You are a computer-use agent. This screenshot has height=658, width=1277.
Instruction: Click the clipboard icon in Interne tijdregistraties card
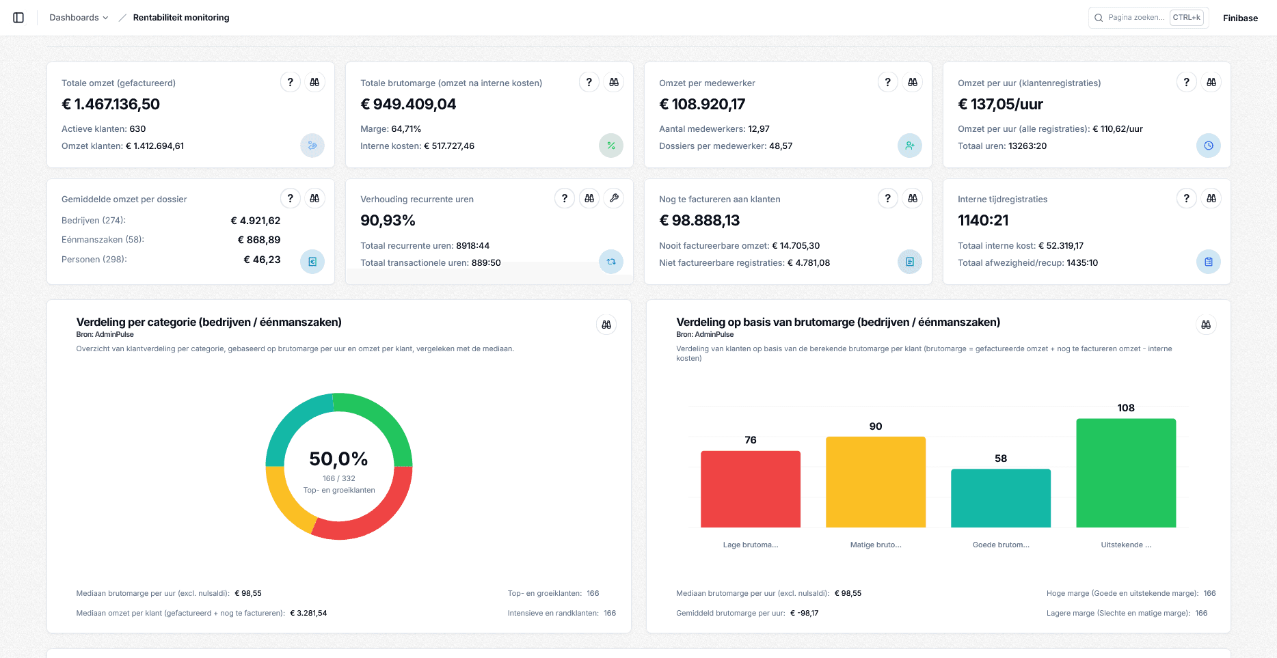[1209, 262]
